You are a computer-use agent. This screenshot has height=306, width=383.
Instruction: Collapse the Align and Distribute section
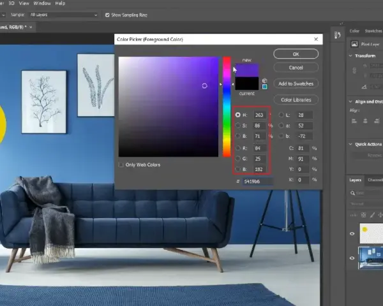point(350,101)
